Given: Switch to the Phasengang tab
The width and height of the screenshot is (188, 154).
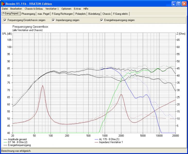Looking at the screenshot, I should pos(28,14).
